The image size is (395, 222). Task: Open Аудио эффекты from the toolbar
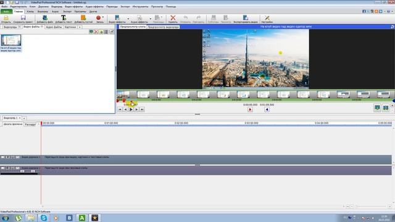point(139,19)
